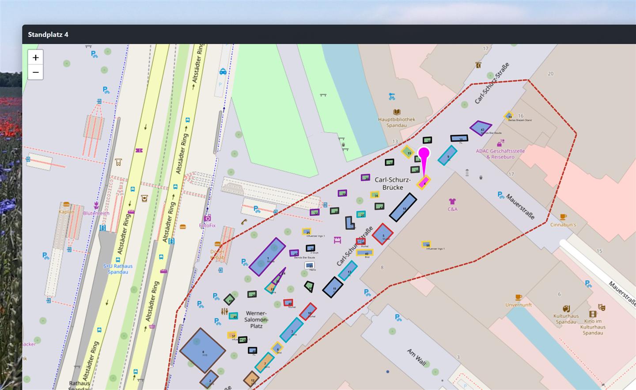Select purple-bordered stall 1
636x390 pixels.
(267, 257)
